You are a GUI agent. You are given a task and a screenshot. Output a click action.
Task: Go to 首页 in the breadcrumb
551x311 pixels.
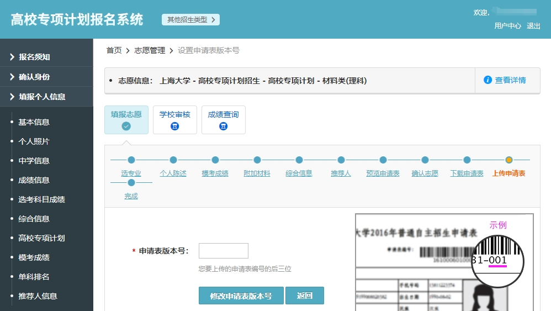114,50
